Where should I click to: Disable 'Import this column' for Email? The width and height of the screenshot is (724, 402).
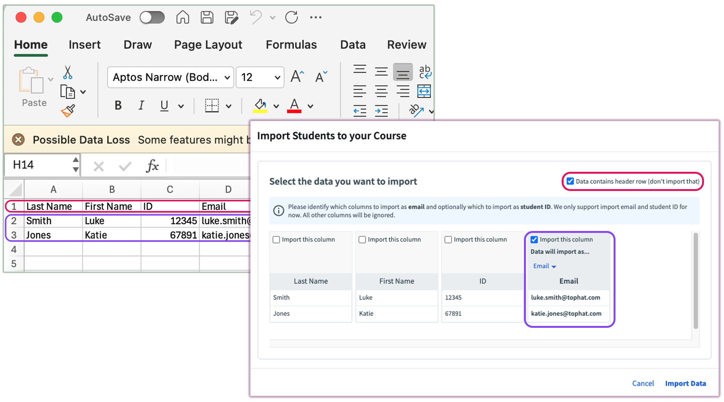pyautogui.click(x=534, y=239)
